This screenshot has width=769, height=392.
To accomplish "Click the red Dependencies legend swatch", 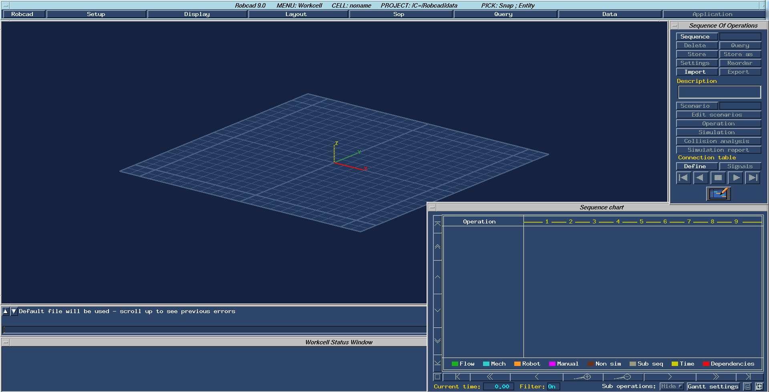I will point(706,364).
